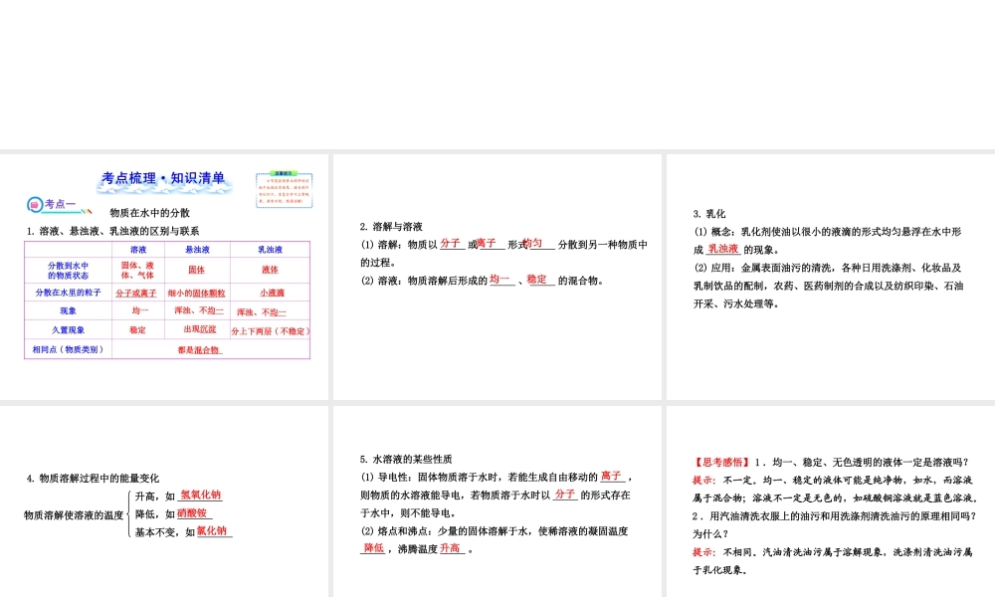Image resolution: width=995 pixels, height=597 pixels.
Task: Select the 考点梳理·知识清单 title banner
Action: 164,179
